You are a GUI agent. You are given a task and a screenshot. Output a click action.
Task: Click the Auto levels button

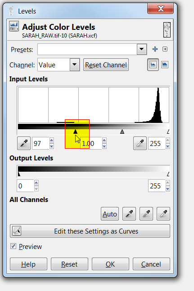(x=110, y=214)
